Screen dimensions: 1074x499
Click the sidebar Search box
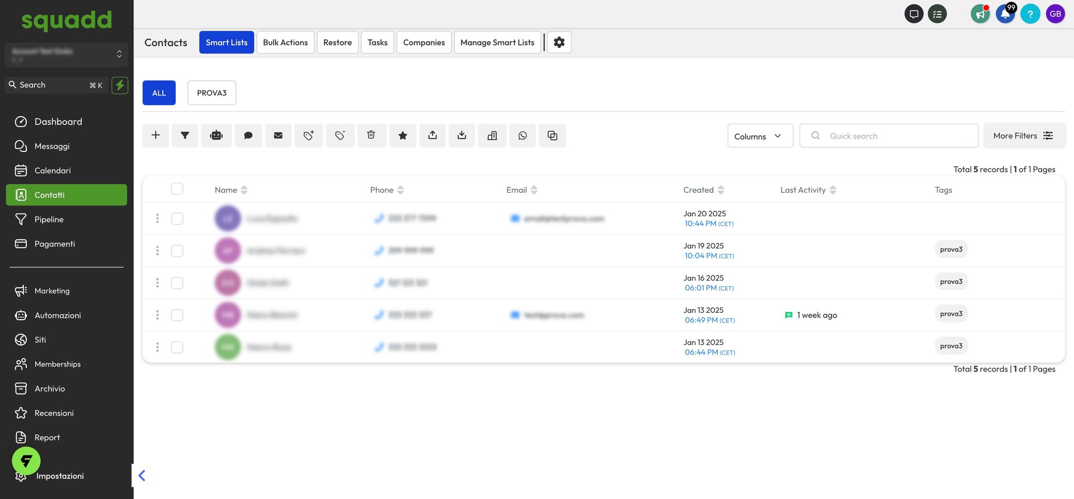56,85
